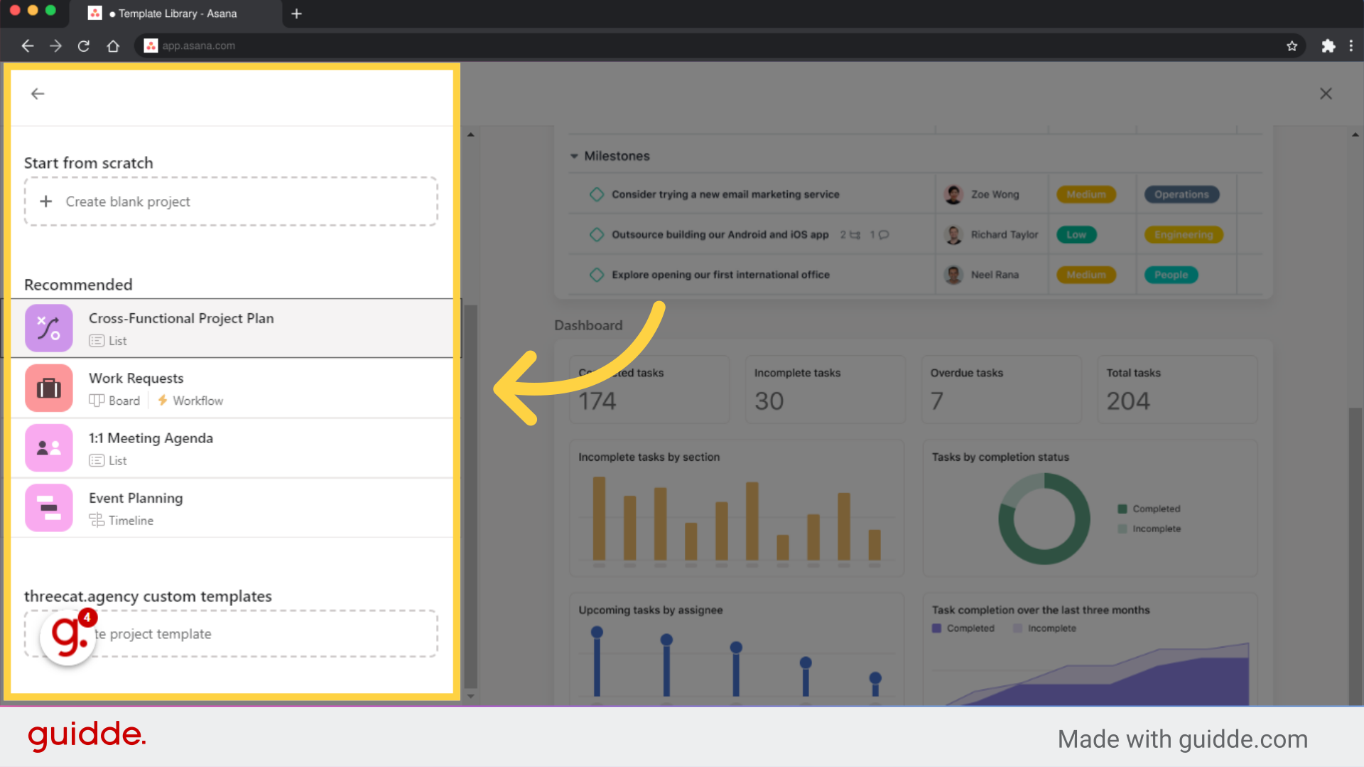The height and width of the screenshot is (767, 1364).
Task: Click the preview pane scroll-up arrow
Action: pyautogui.click(x=1355, y=134)
